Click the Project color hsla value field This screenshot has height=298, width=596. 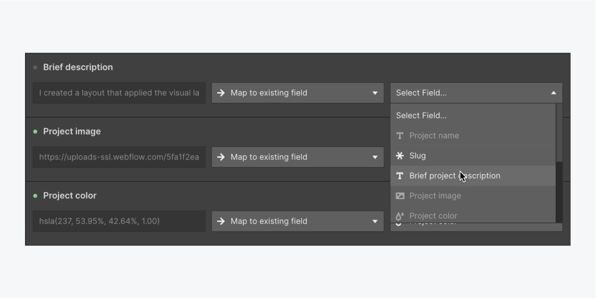point(119,221)
